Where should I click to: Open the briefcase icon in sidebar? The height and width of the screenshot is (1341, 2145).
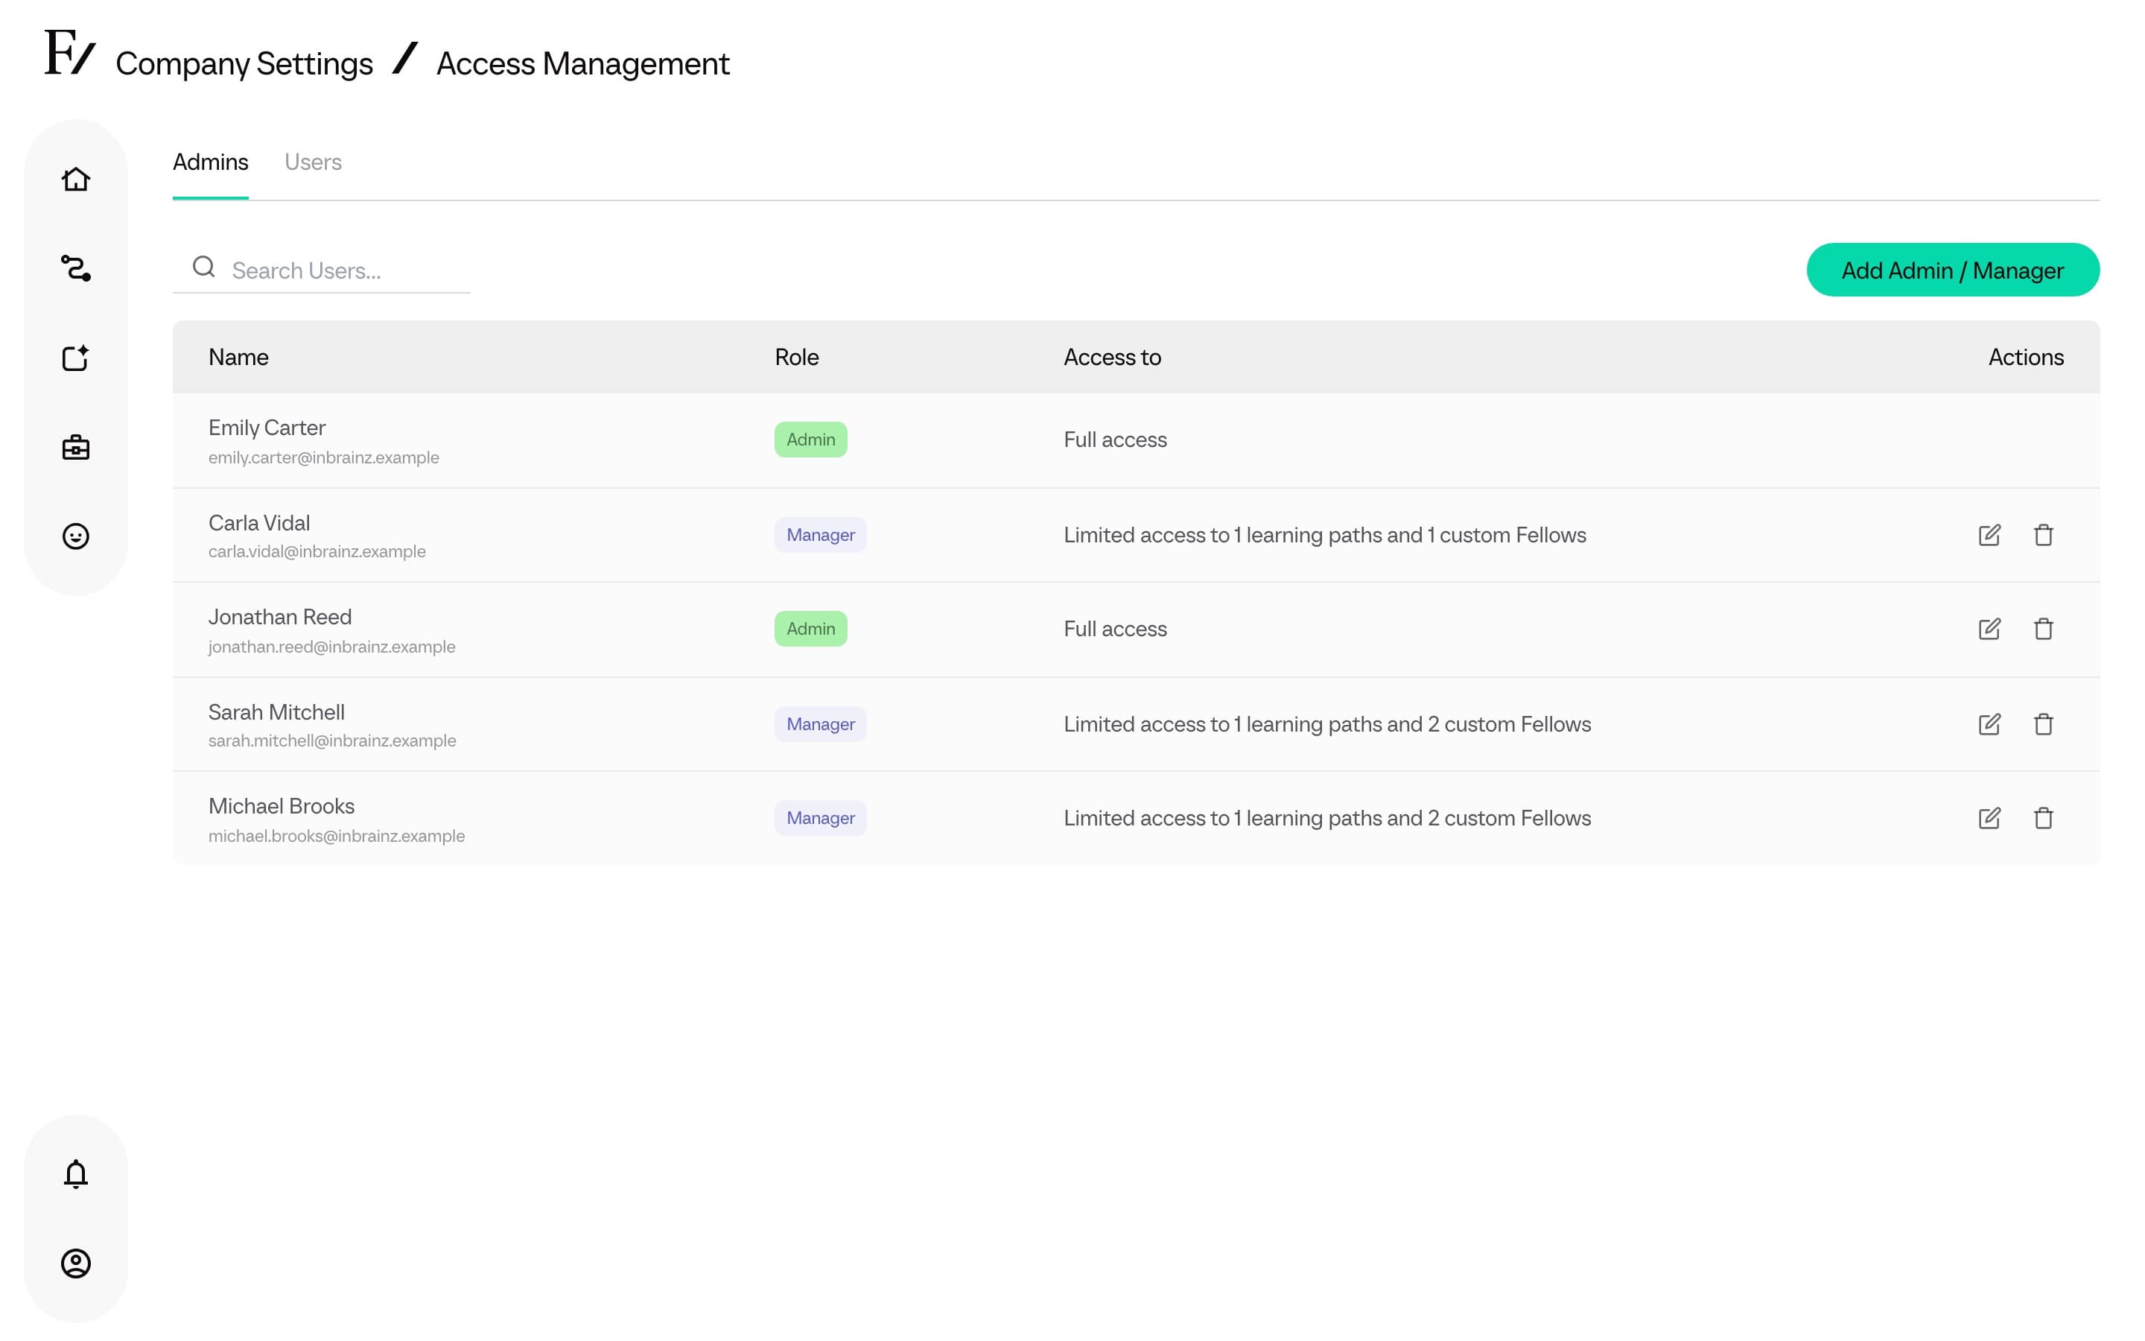point(75,447)
